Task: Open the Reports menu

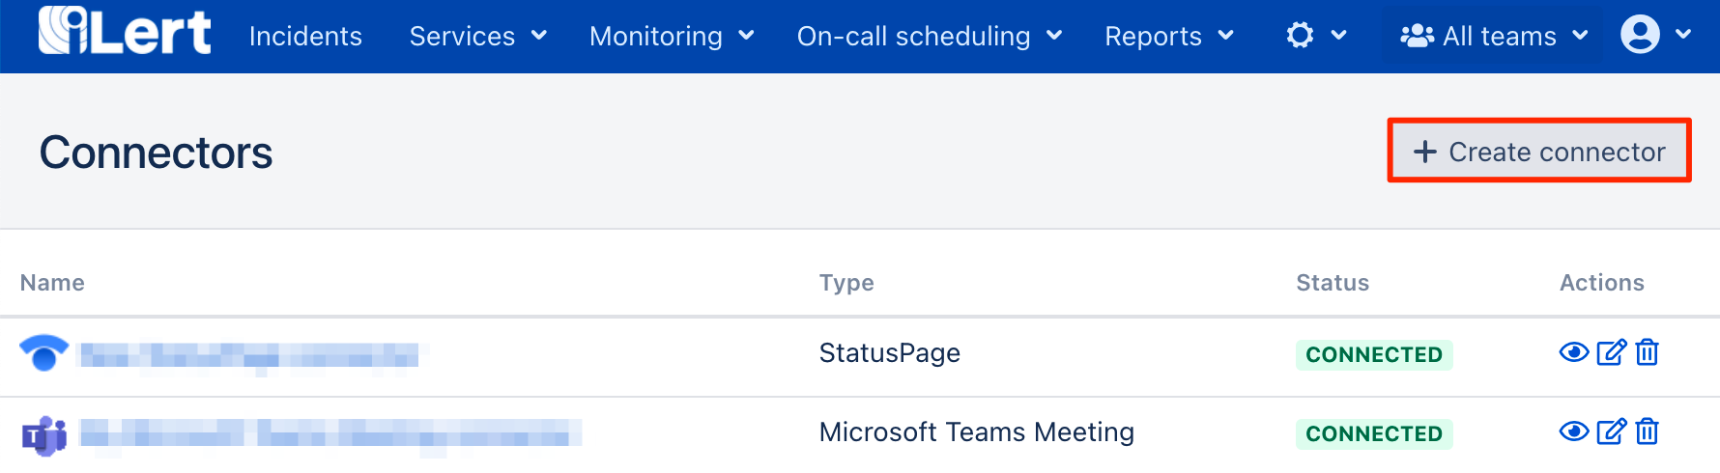Action: 1168,37
